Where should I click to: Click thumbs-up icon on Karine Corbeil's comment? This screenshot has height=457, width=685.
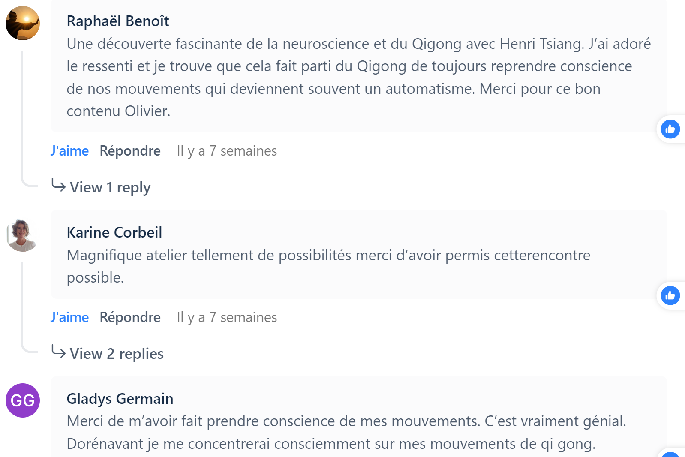click(670, 295)
